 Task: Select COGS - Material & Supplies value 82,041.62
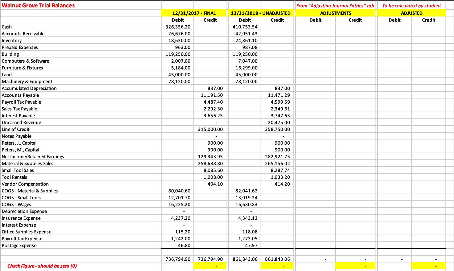(x=245, y=191)
